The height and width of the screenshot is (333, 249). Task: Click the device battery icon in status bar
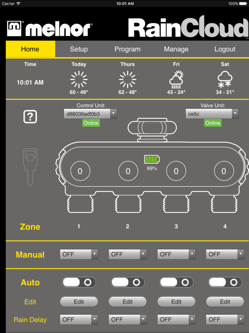click(243, 3)
